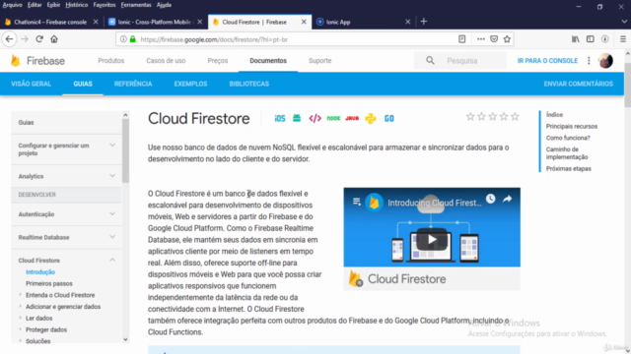Open the REFERÊNCIA tab
This screenshot has width=631, height=354.
tap(133, 84)
